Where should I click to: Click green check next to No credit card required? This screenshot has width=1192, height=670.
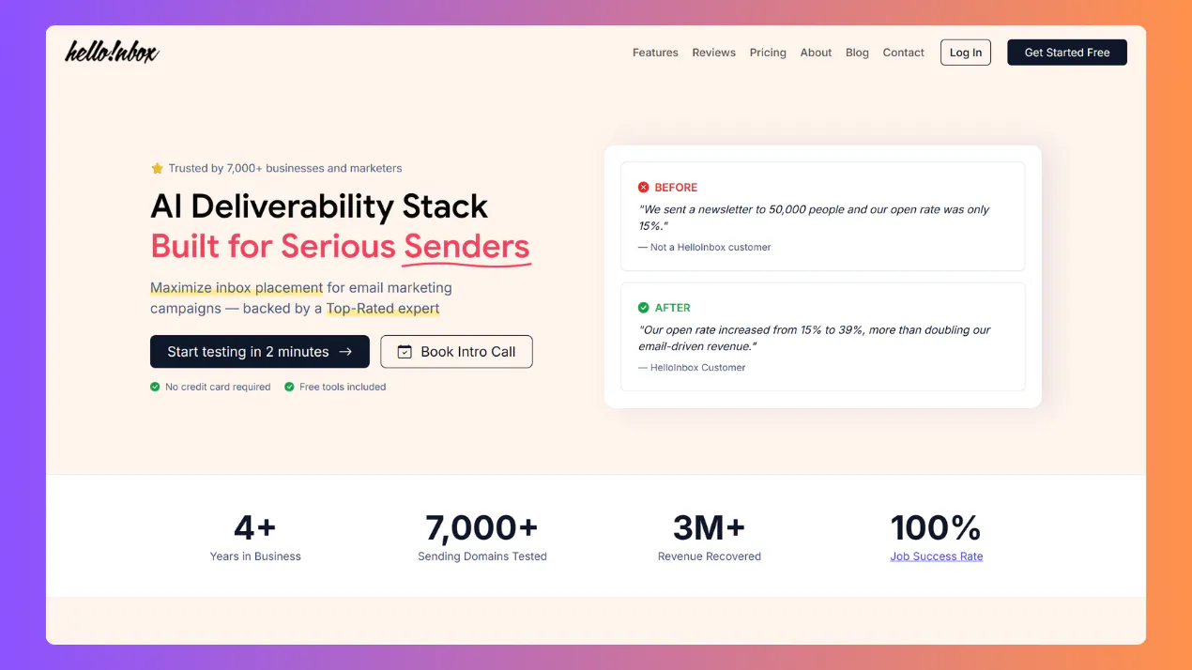point(155,387)
